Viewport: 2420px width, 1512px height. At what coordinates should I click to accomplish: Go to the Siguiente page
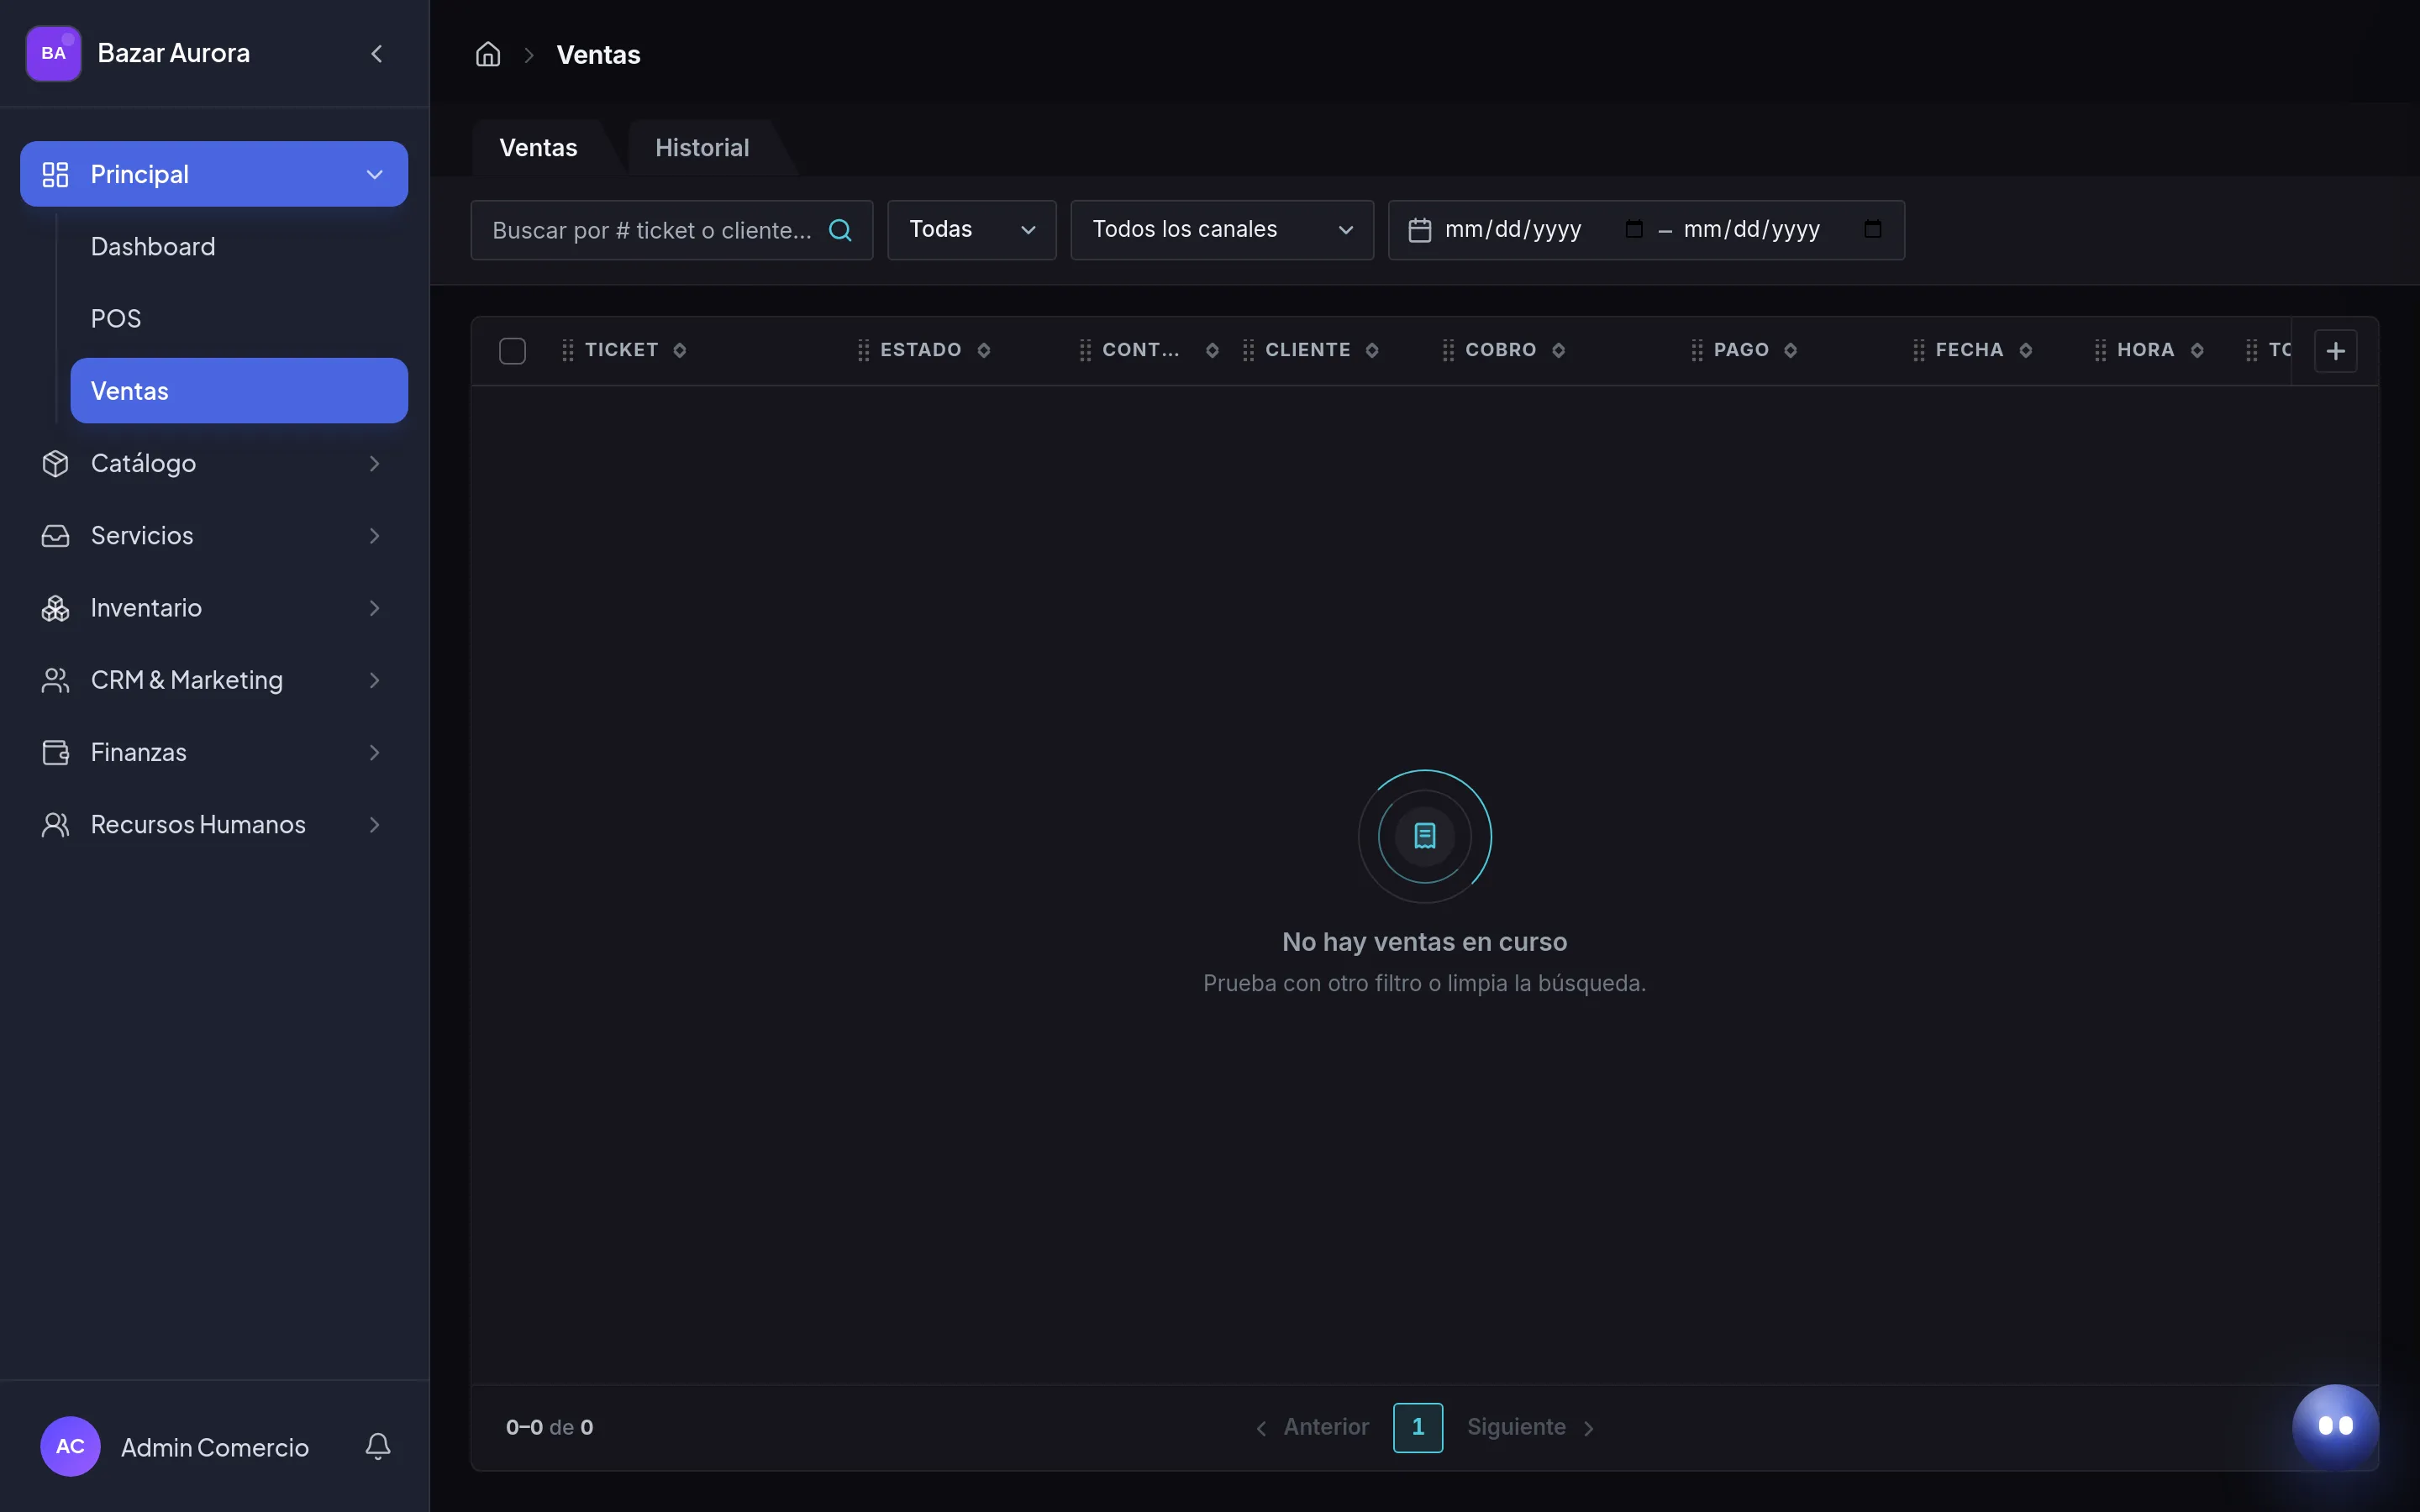pos(1531,1427)
